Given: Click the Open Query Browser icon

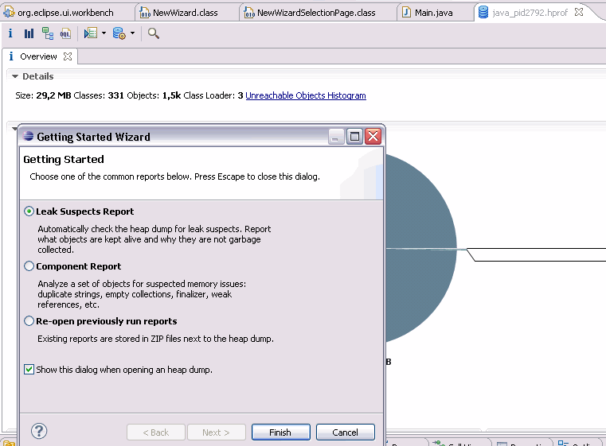Looking at the screenshot, I should point(119,33).
